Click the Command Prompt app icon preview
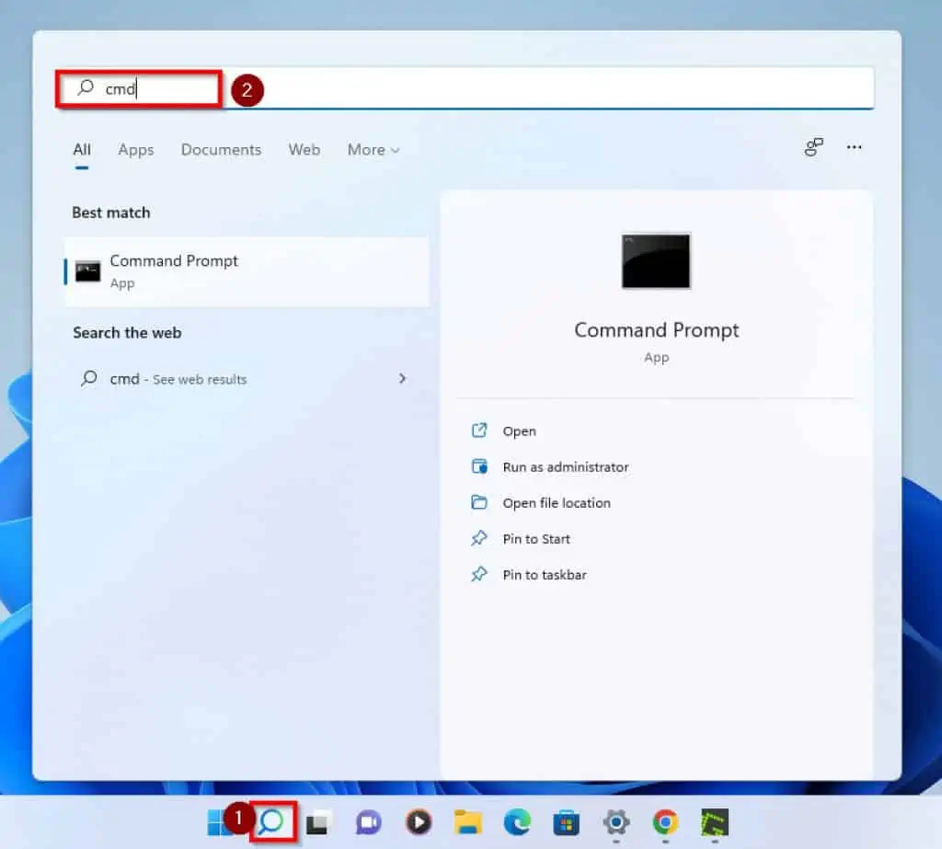 [656, 262]
